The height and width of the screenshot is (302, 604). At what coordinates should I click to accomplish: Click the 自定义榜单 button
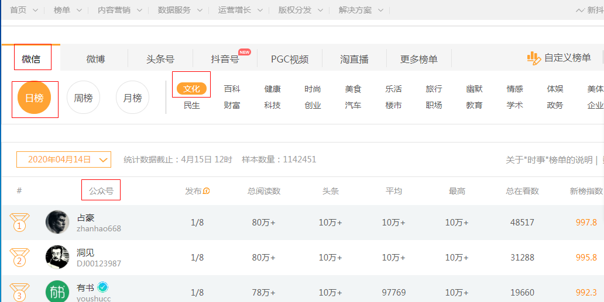coord(558,58)
